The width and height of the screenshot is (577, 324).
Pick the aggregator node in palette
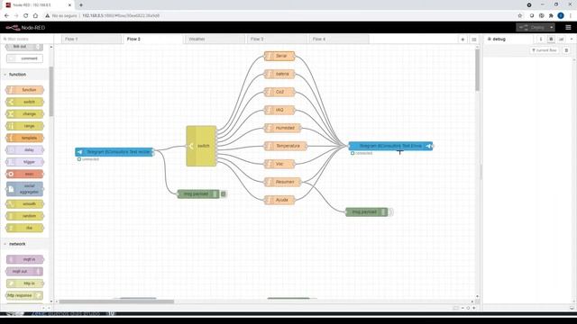24,189
